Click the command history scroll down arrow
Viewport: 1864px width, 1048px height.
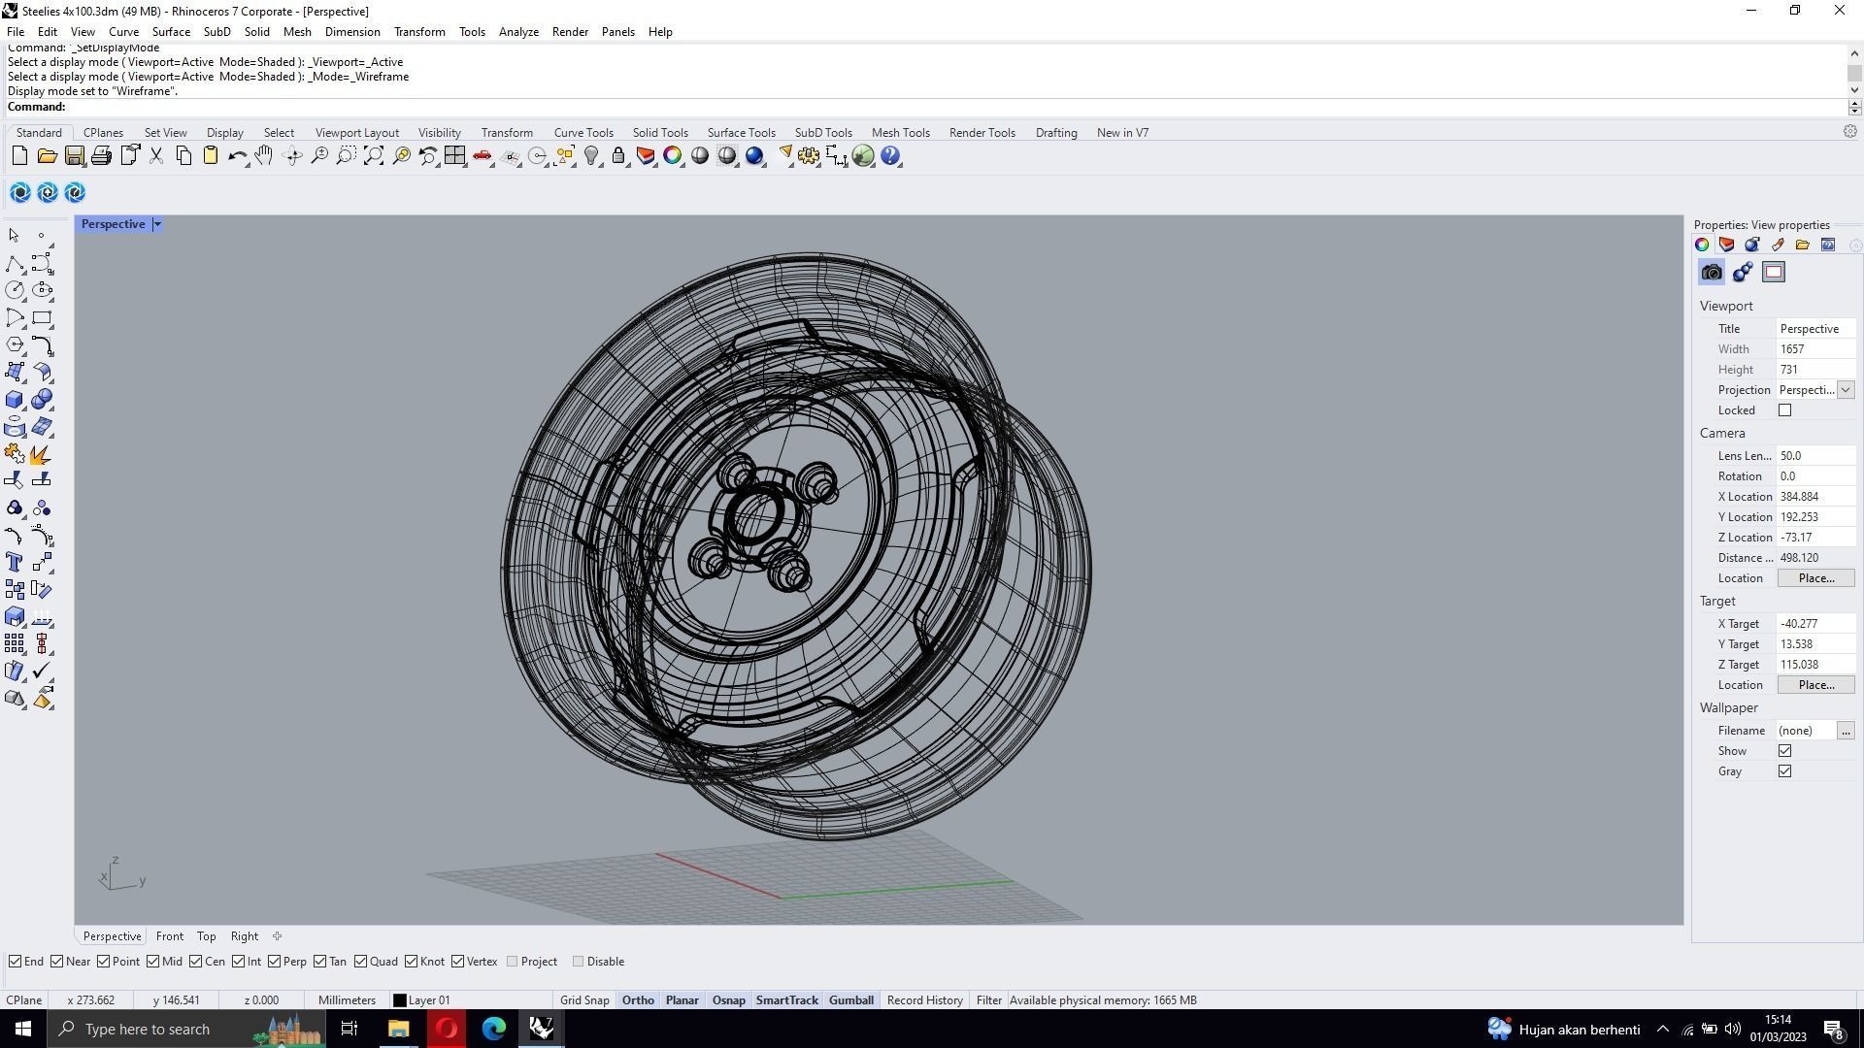1854,90
